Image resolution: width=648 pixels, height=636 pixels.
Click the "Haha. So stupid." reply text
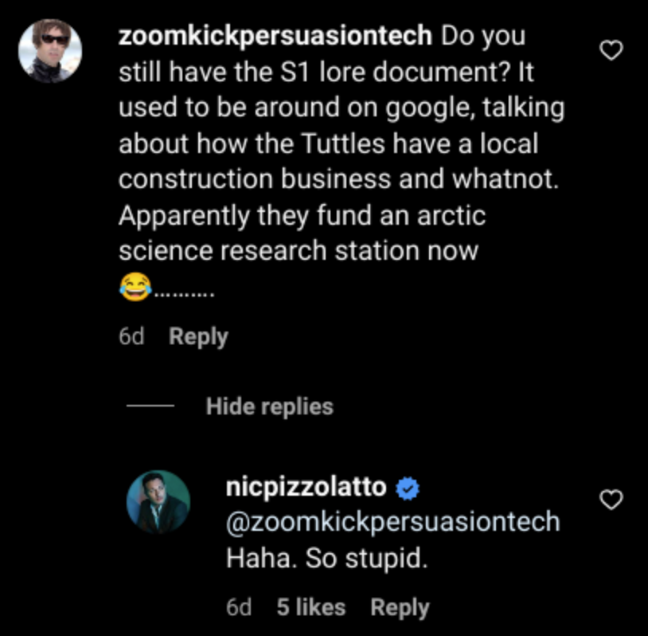point(327,559)
